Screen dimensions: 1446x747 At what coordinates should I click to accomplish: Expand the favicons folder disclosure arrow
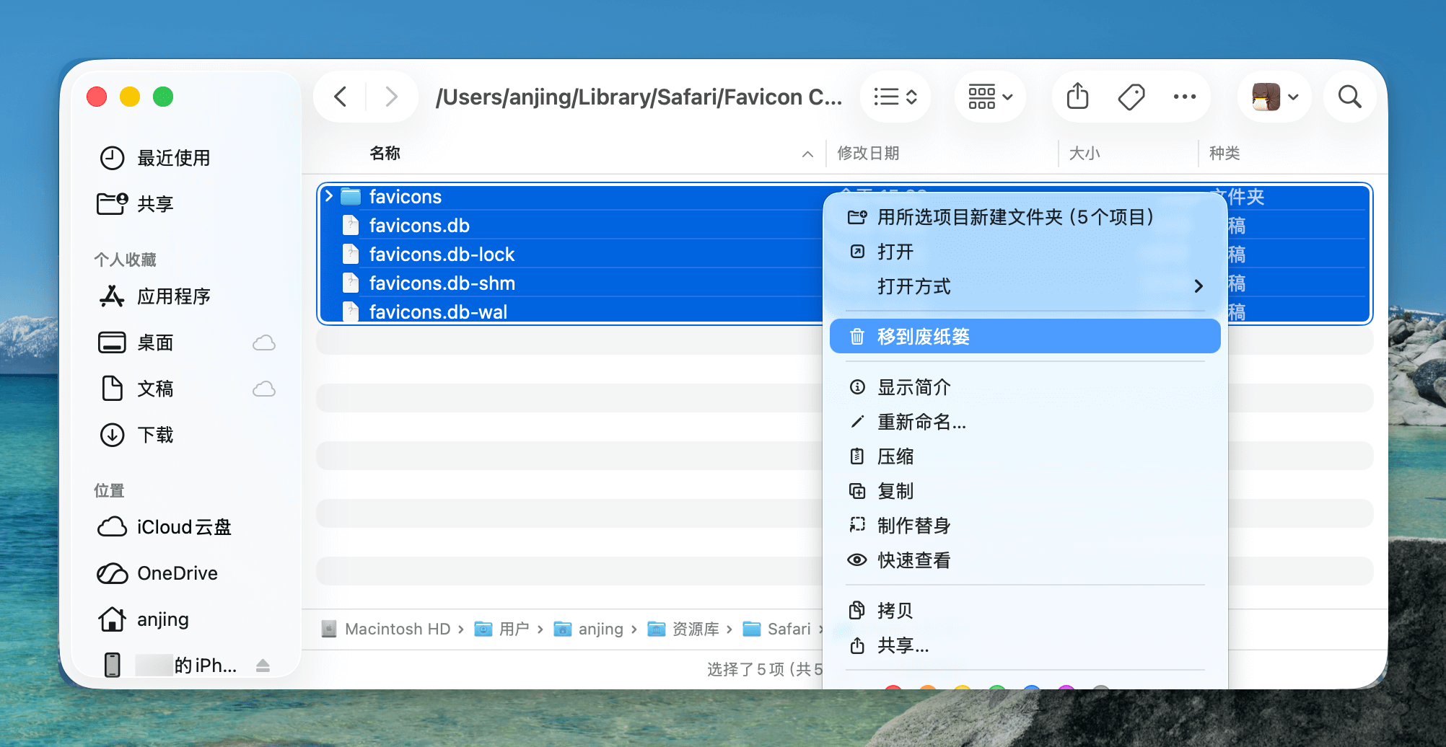(329, 196)
